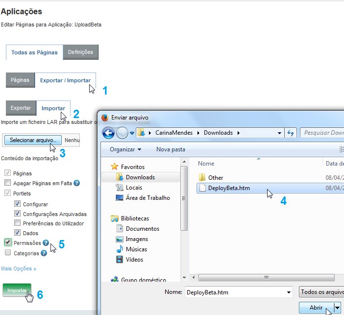Image resolution: width=344 pixels, height=315 pixels.
Task: Open the Organizar dropdown menu
Action: 125,149
